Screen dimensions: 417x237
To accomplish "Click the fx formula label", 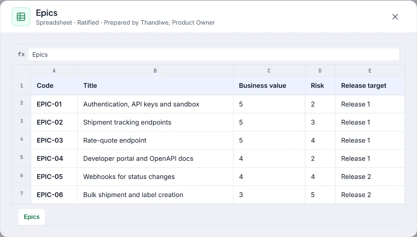I will (21, 54).
